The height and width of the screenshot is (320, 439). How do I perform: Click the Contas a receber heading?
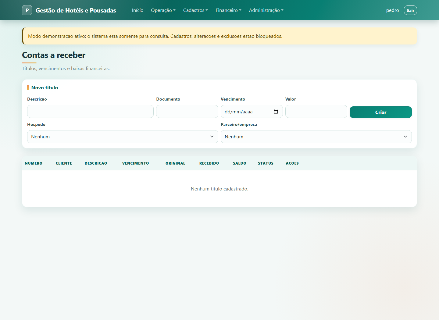(54, 55)
